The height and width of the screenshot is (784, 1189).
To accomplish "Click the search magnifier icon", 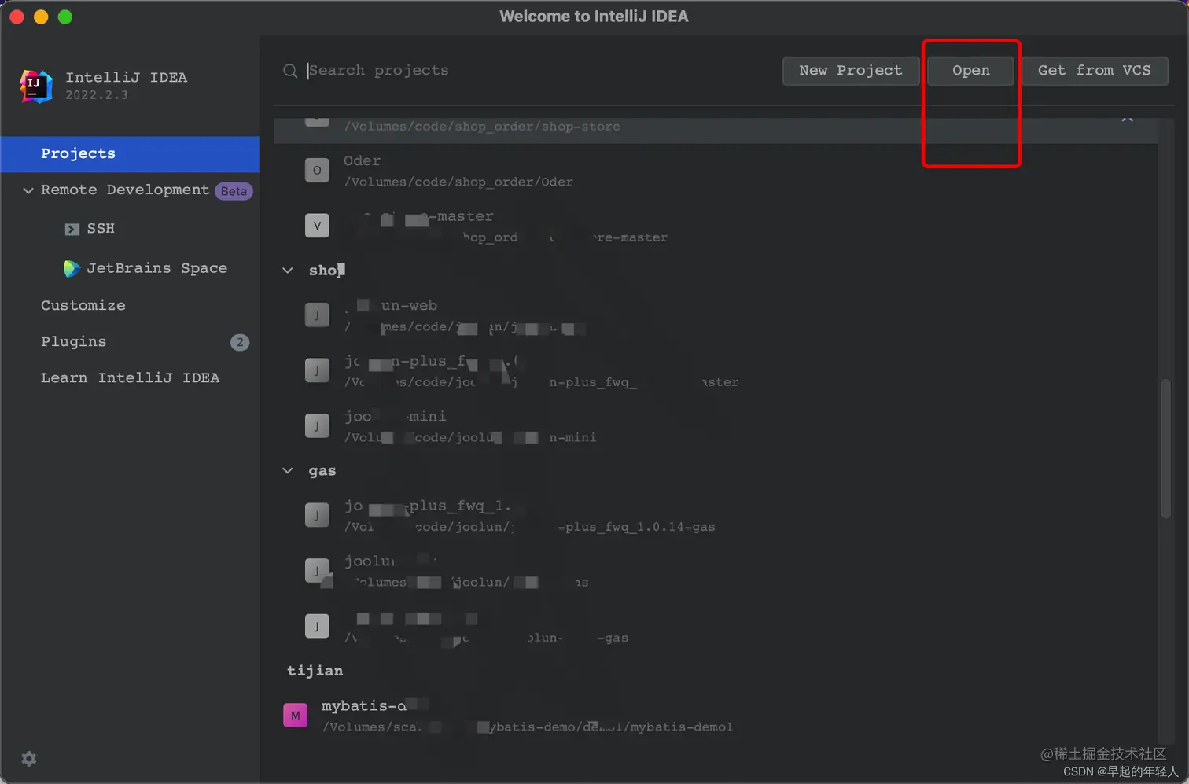I will 290,71.
